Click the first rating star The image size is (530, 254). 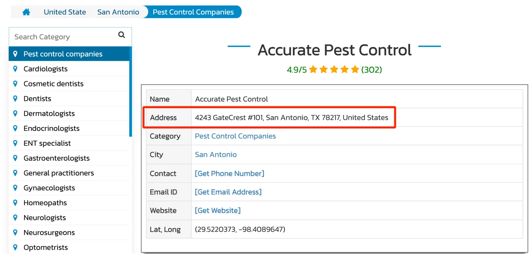coord(313,69)
